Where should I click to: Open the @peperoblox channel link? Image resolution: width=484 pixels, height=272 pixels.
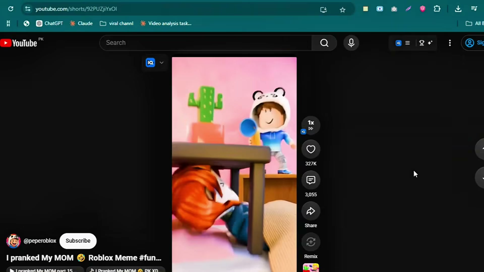tap(40, 241)
